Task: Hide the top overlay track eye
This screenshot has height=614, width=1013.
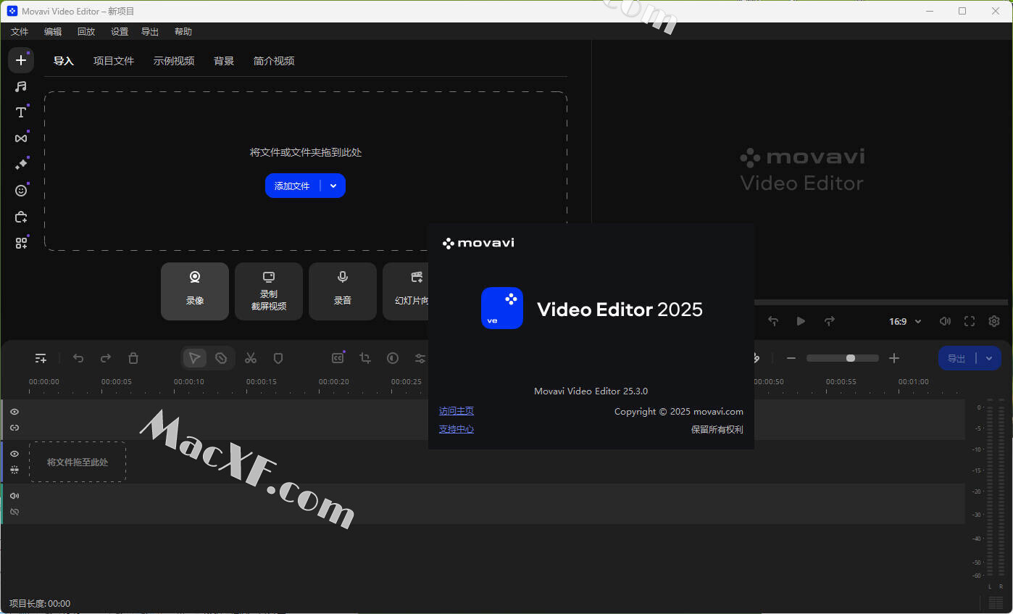Action: [14, 412]
